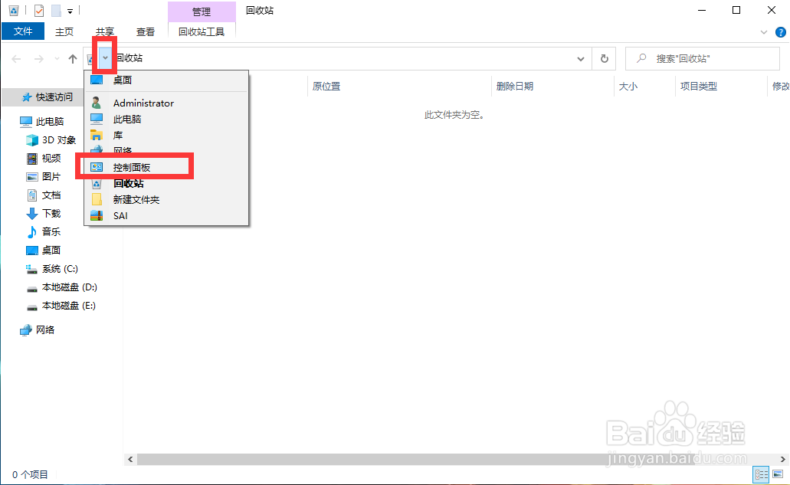The width and height of the screenshot is (790, 485).
Task: Open 本地磁盘 (D:) in sidebar
Action: (x=70, y=287)
